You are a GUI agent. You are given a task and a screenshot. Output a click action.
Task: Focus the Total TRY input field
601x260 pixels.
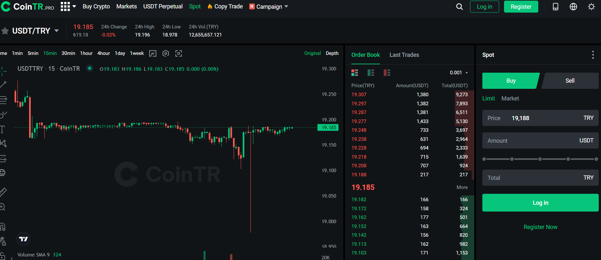click(x=540, y=178)
